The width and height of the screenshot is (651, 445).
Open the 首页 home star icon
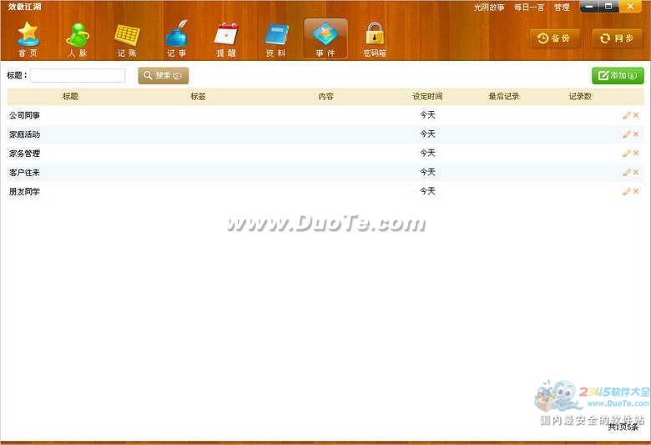point(28,38)
